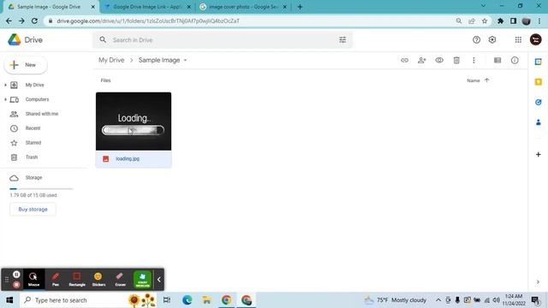Click the Name sort label

coord(474,80)
